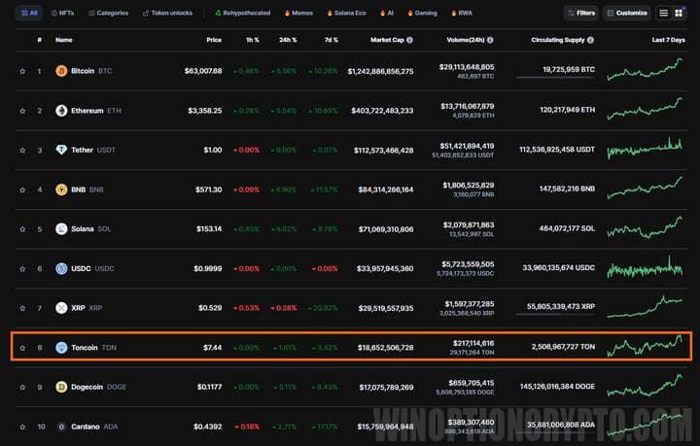Open the Market Cap info icon
This screenshot has width=700, height=446.
[x=409, y=40]
